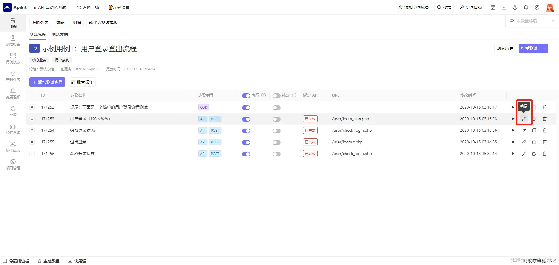
Task: Edit step 171255 退出登录 with the pencil icon
Action: pos(524,142)
